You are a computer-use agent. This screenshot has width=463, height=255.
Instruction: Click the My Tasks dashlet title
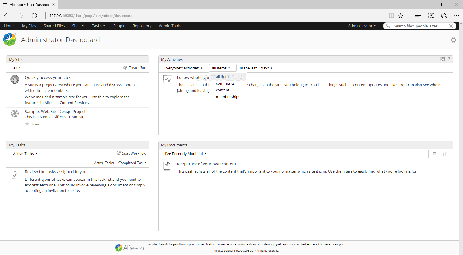(17, 145)
